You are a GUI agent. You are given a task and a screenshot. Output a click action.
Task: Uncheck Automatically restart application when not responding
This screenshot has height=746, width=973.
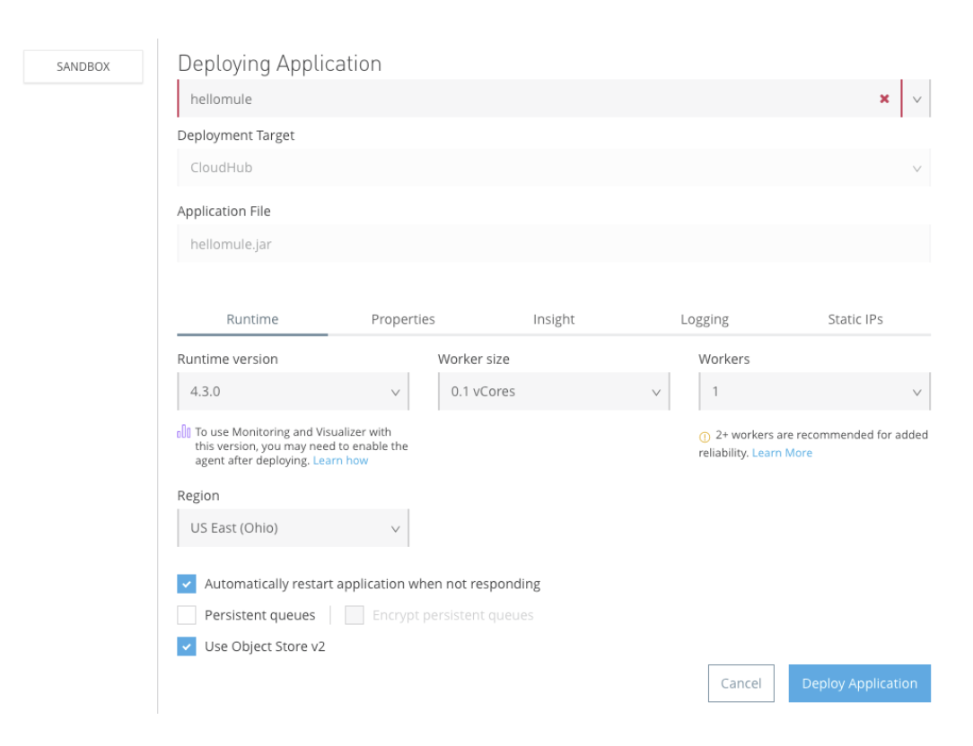[x=187, y=584]
